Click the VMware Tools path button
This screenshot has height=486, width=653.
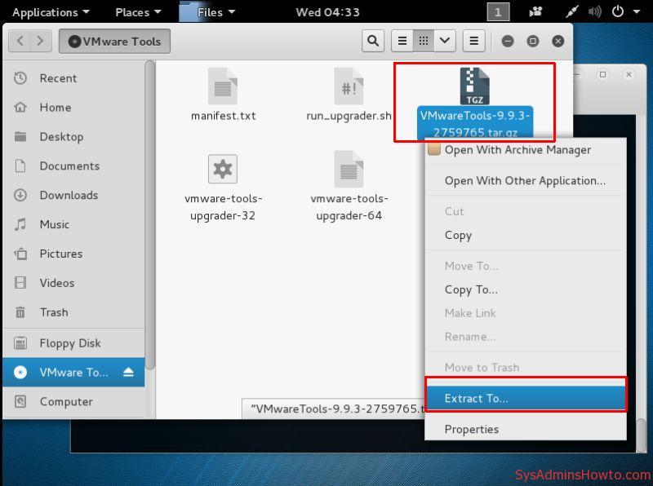coord(114,42)
